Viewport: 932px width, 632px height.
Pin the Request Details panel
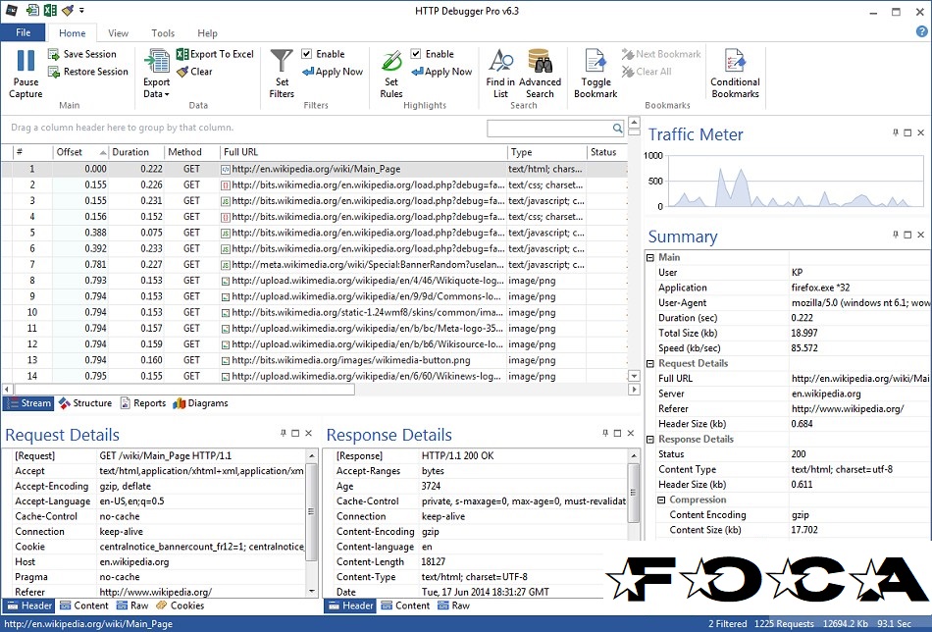[283, 434]
